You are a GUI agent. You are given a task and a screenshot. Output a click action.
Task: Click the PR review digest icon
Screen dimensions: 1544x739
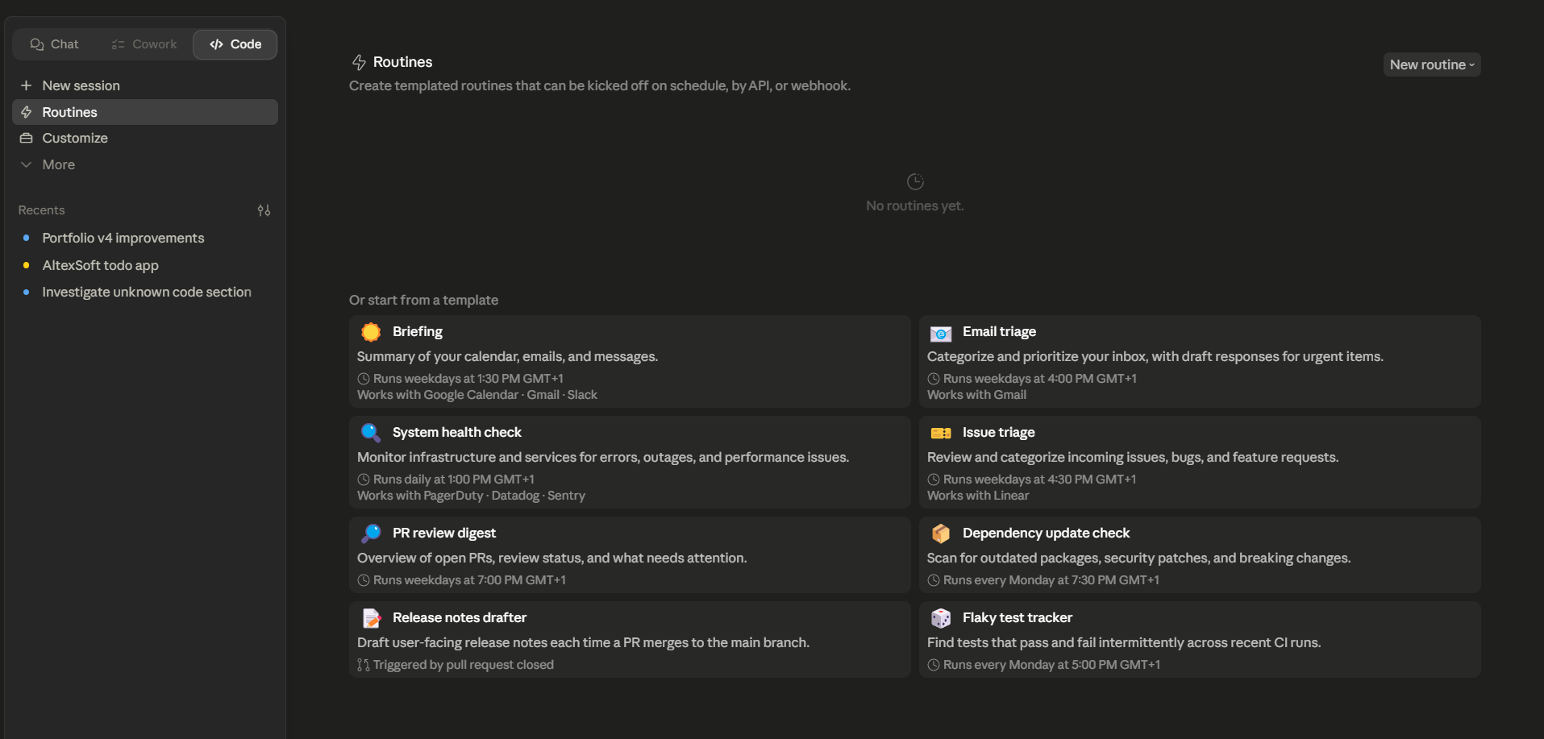click(x=371, y=533)
